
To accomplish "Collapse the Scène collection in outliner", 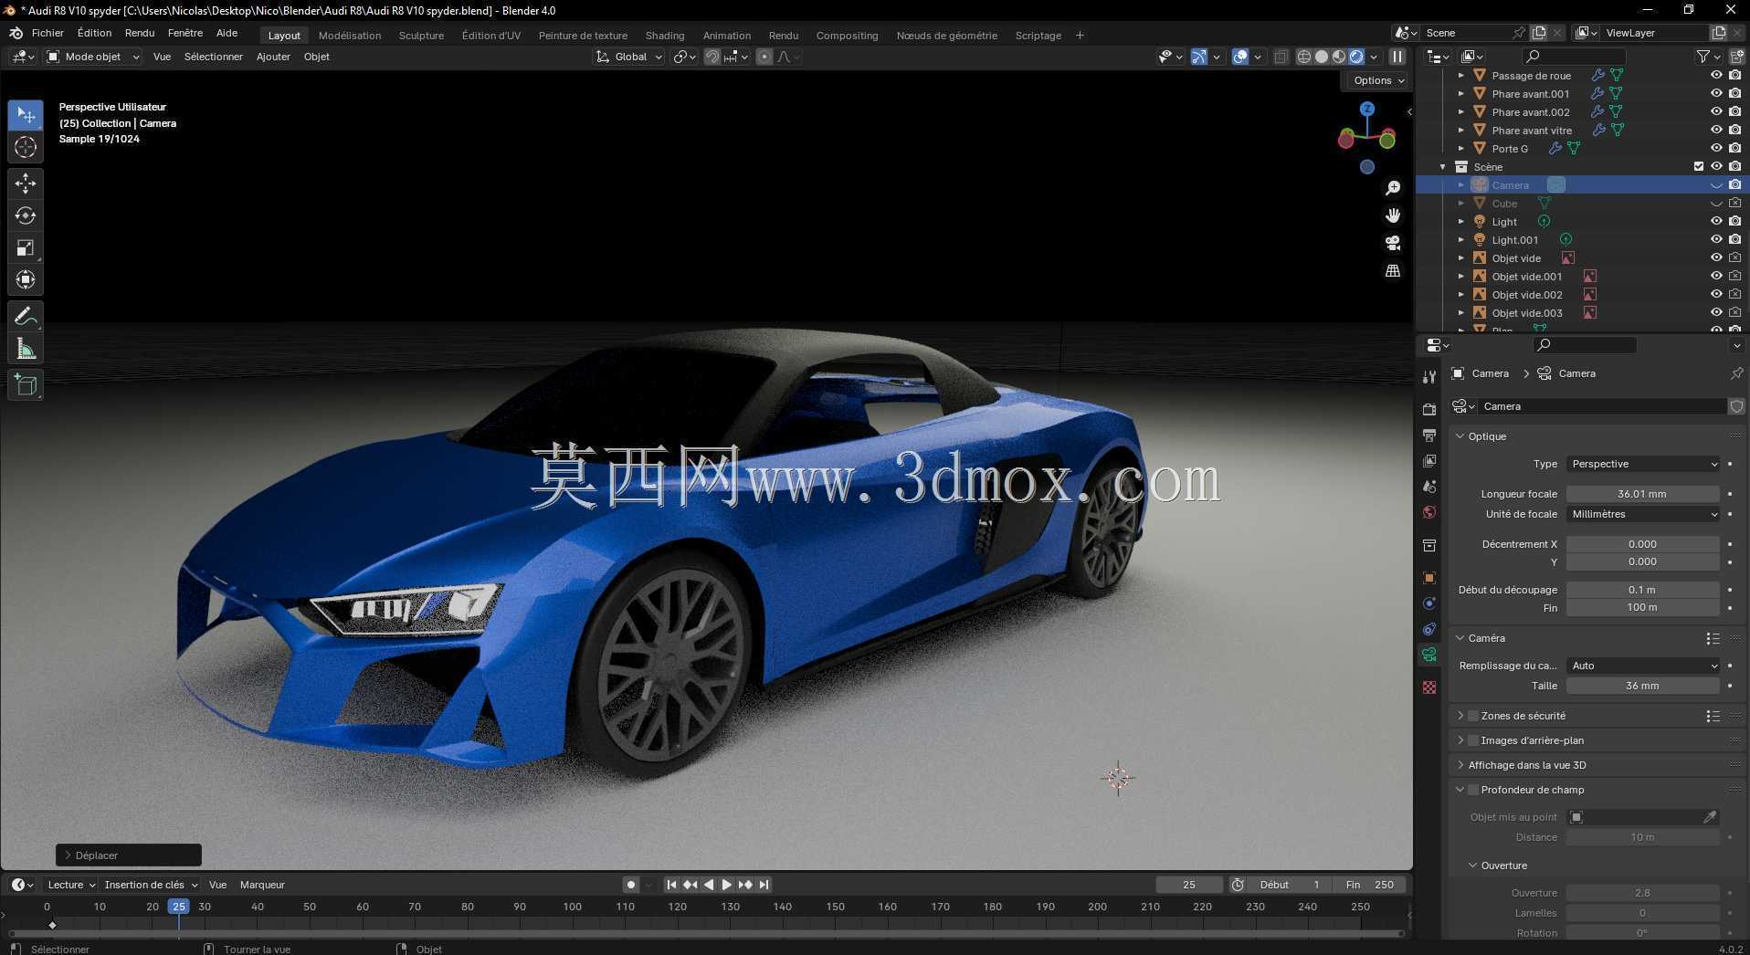I will pos(1443,167).
